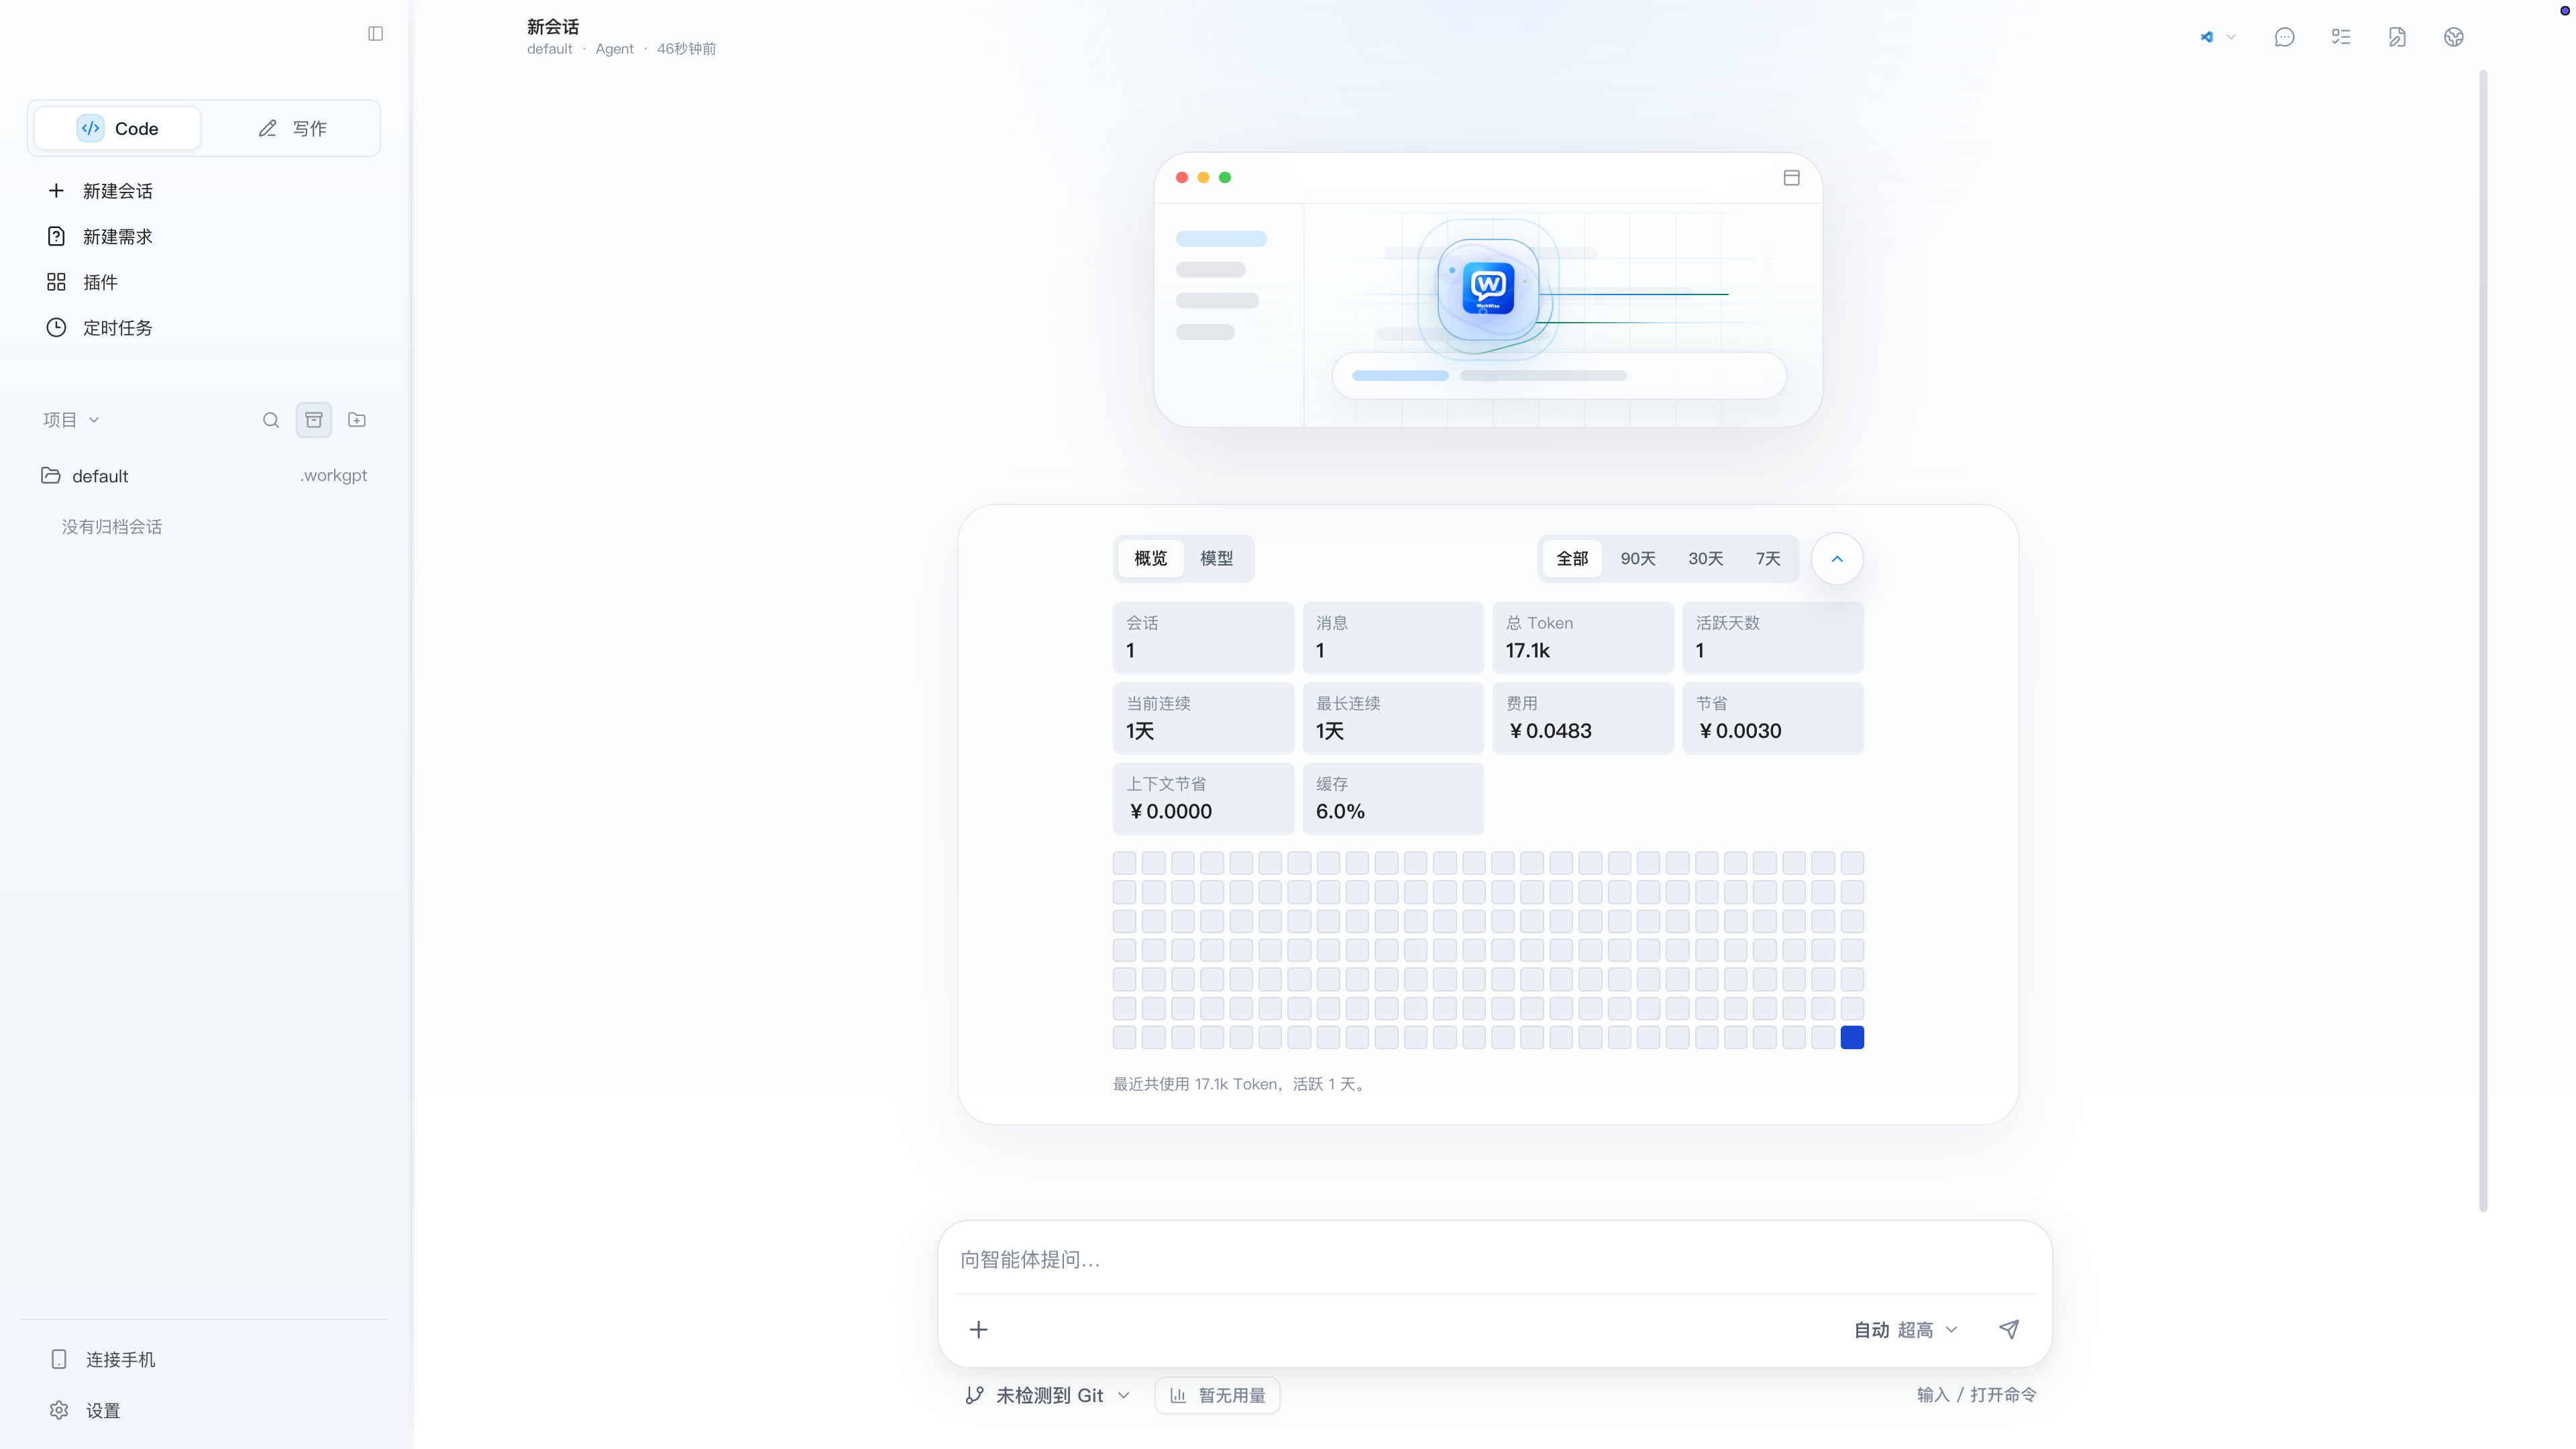Viewport: 2576px width, 1449px height.
Task: Click the plus attachment icon in composer
Action: pos(979,1330)
